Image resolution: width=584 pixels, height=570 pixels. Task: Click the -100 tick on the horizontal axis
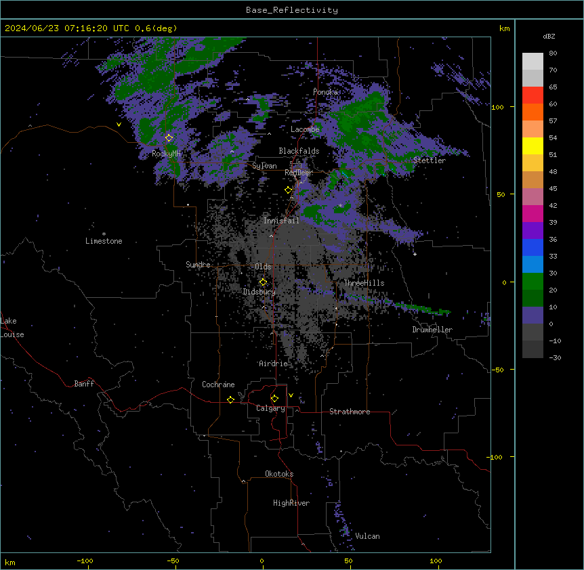(x=85, y=561)
